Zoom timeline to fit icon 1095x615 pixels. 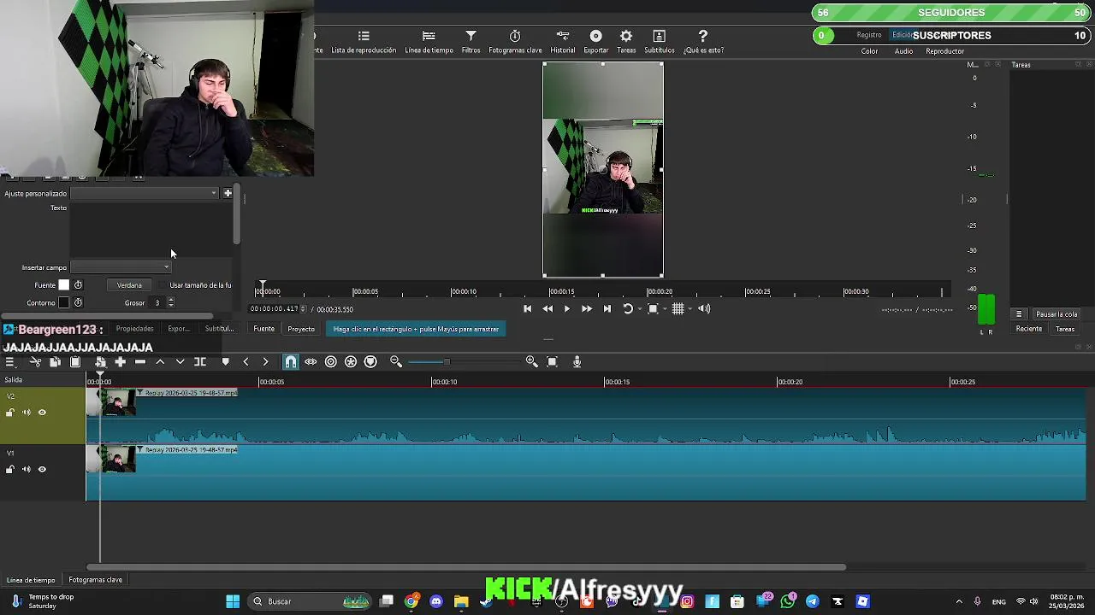pos(552,362)
